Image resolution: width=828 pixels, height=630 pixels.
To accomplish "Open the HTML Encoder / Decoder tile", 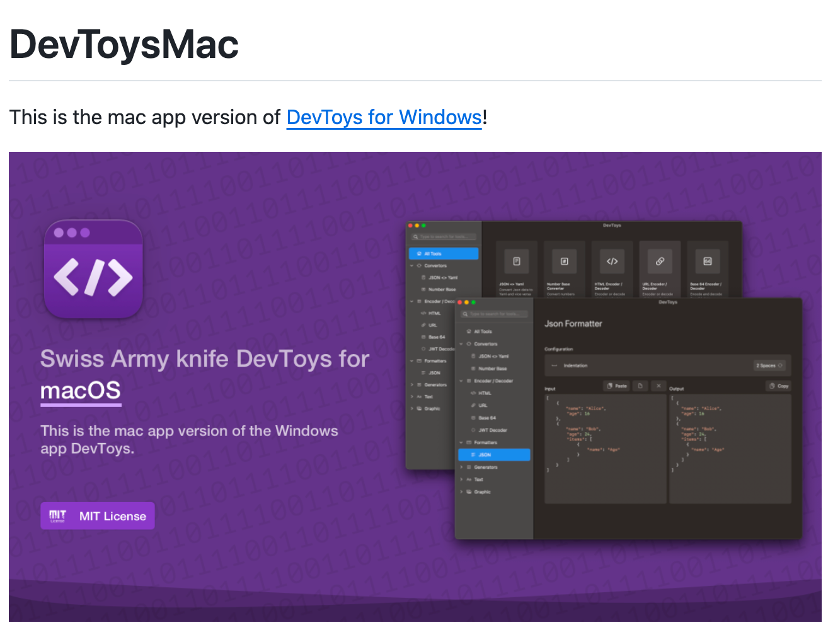I will pyautogui.click(x=612, y=269).
